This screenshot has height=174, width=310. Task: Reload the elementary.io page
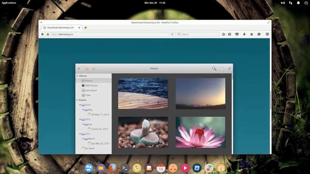(x=172, y=34)
